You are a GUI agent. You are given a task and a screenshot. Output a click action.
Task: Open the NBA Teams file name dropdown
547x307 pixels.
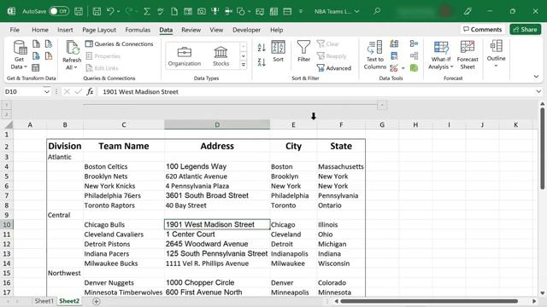357,11
